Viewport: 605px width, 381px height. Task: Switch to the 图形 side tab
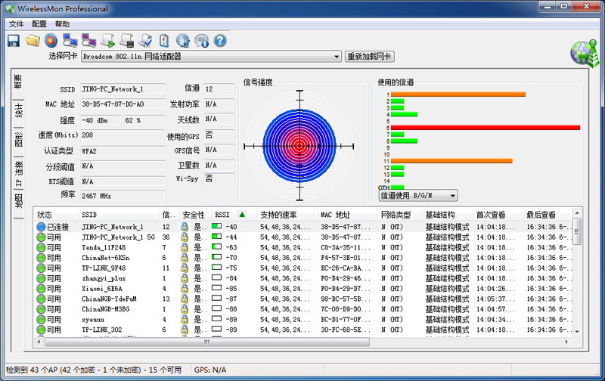click(18, 139)
